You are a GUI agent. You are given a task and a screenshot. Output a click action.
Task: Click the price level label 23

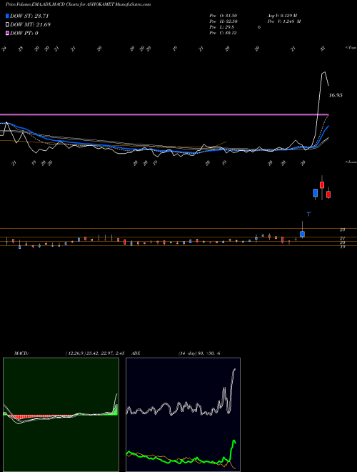click(x=342, y=230)
